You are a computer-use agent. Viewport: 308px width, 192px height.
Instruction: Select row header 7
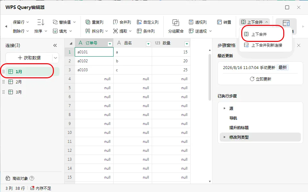pyautogui.click(x=70, y=105)
